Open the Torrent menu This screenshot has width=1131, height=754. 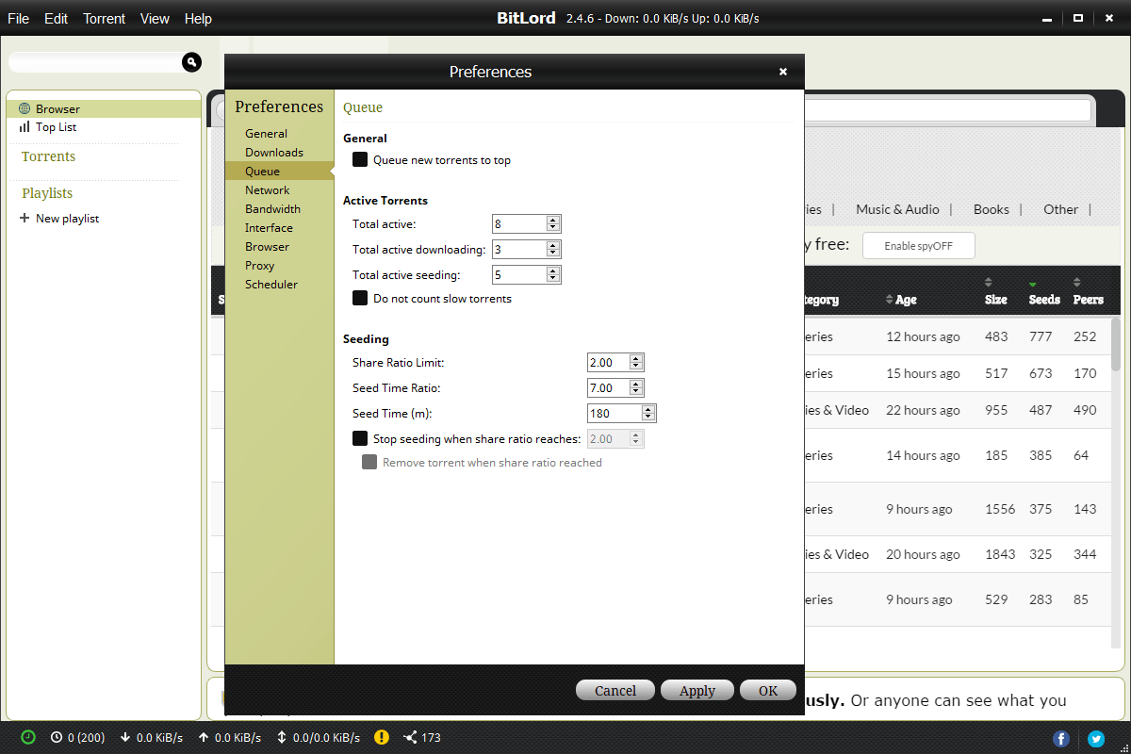pos(104,19)
